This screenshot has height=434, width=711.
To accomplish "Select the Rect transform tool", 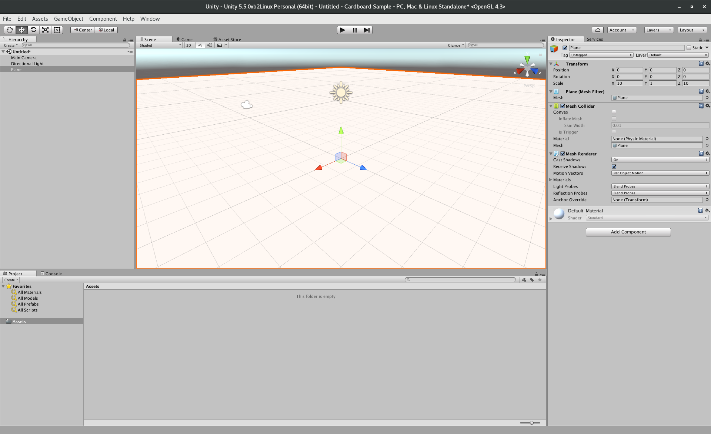I will [57, 30].
